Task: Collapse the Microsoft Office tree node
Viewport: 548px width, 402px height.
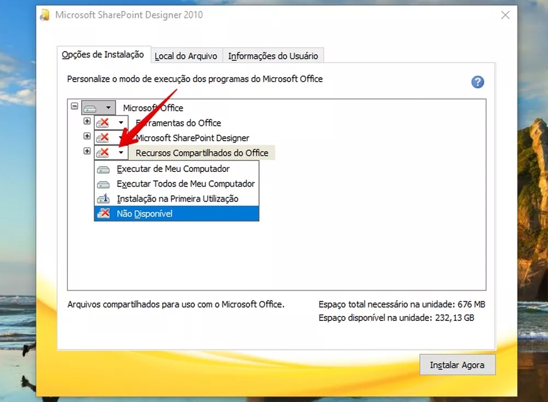Action: (75, 106)
